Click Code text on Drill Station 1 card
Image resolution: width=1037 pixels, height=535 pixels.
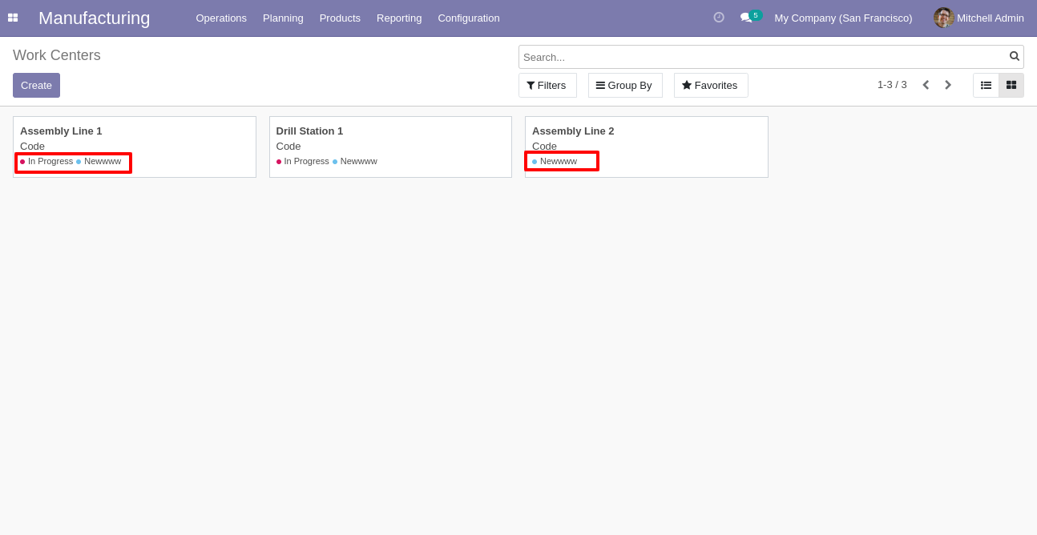click(289, 146)
